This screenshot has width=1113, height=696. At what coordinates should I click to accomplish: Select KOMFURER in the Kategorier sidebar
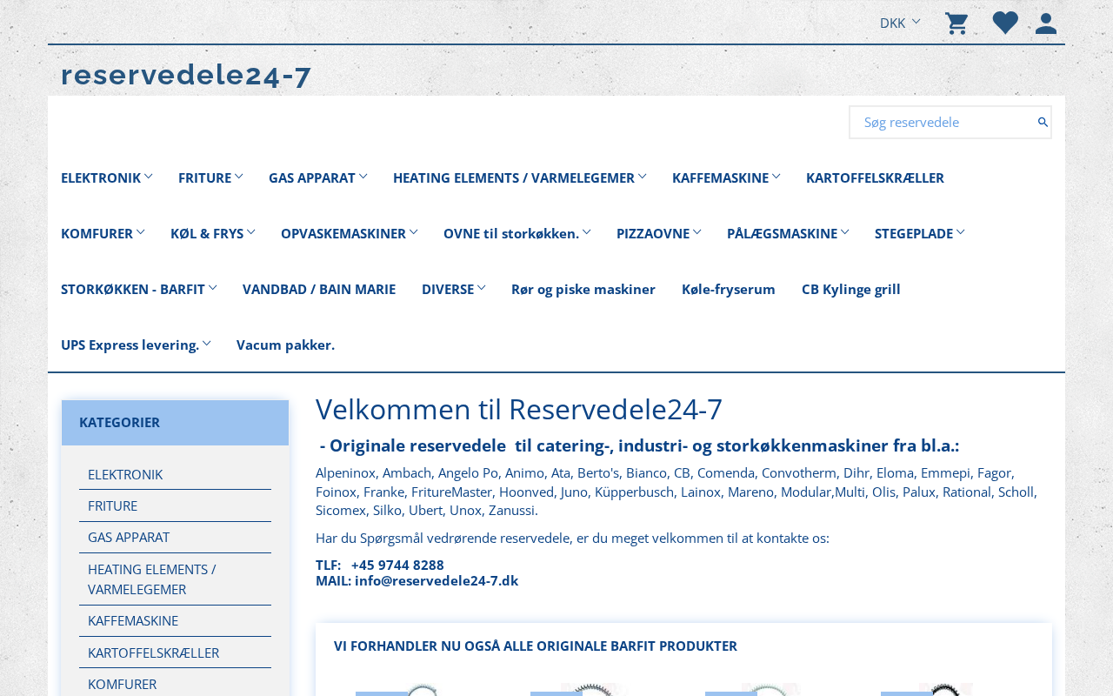[x=175, y=684]
